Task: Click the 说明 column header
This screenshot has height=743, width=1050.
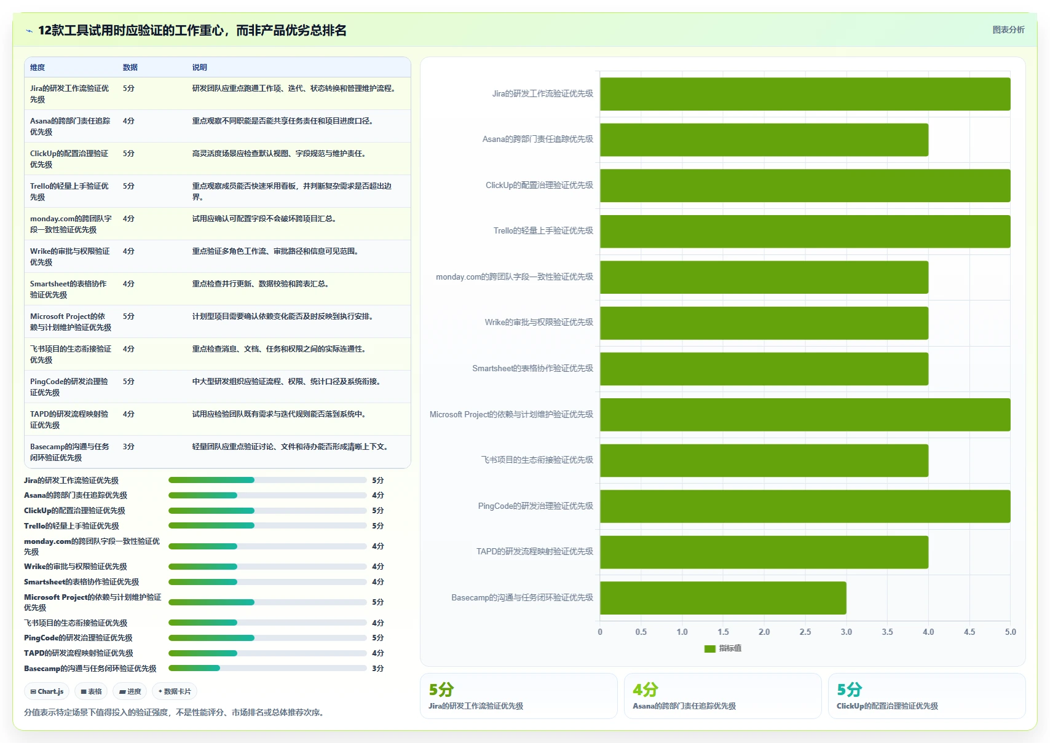Action: (x=199, y=68)
